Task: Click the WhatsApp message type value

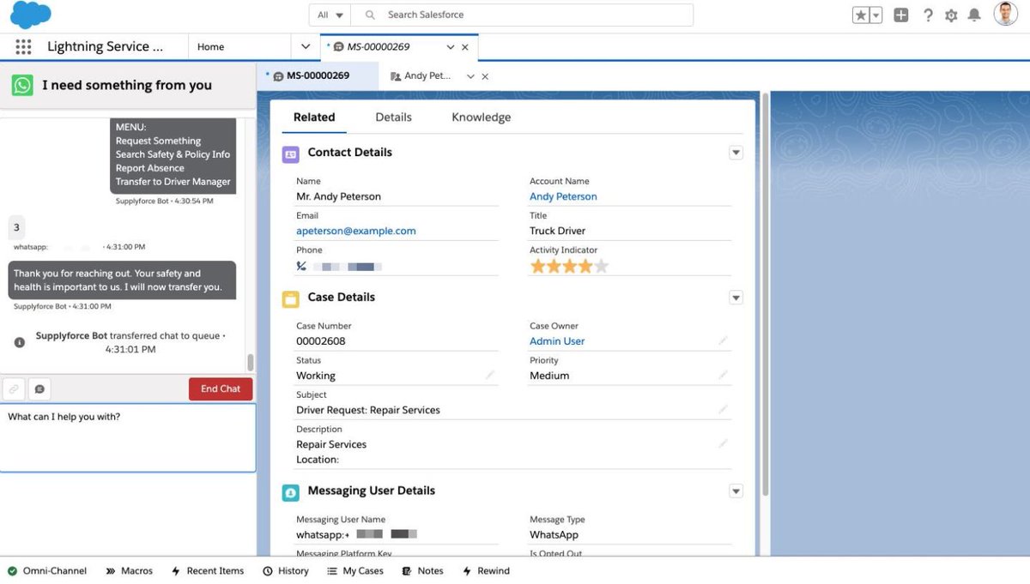Action: [554, 534]
